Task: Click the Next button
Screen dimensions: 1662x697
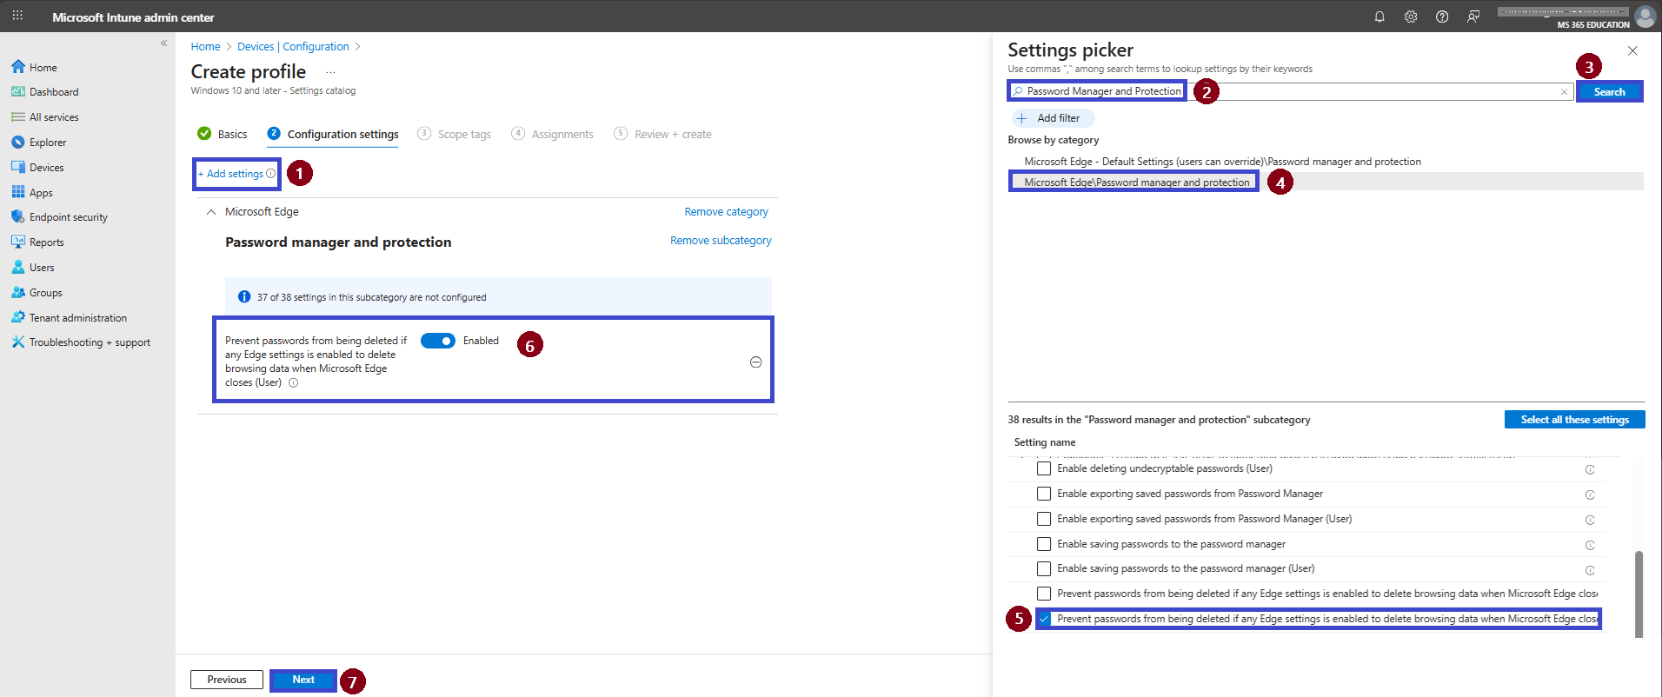Action: 303,680
